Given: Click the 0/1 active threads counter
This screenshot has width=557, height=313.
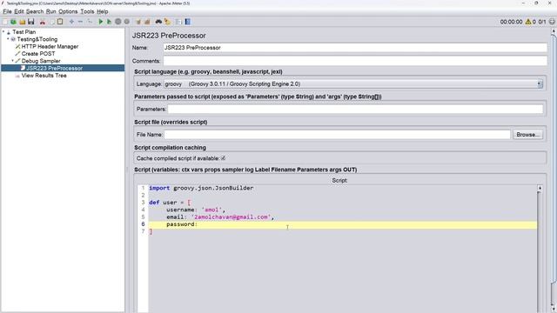Looking at the screenshot, I should [541, 22].
